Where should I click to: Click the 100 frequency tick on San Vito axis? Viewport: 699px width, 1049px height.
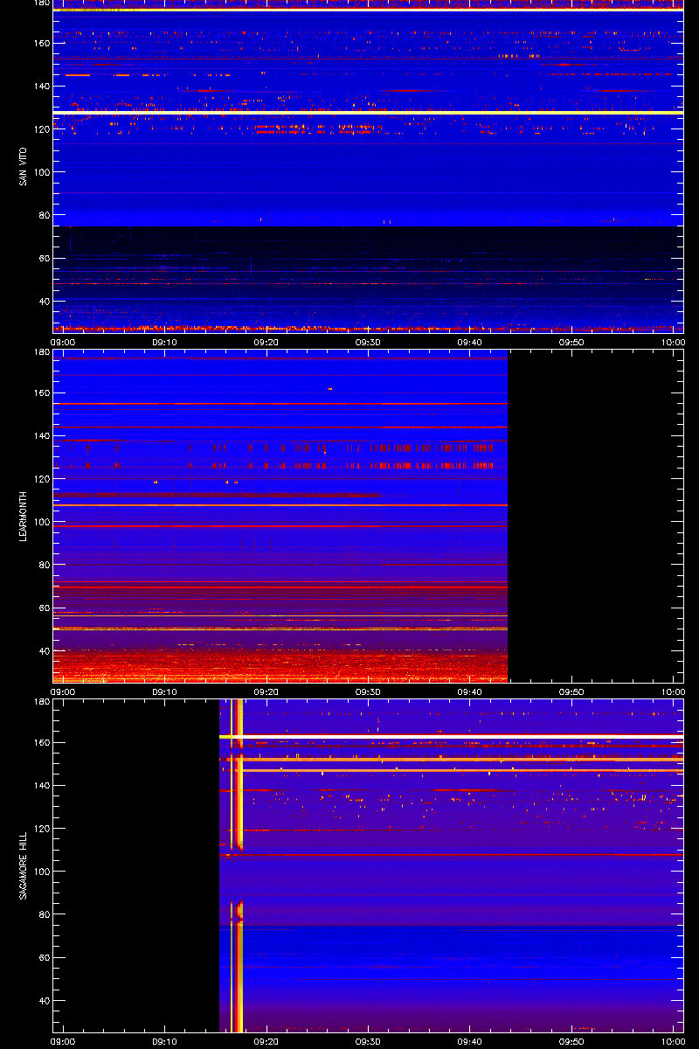click(x=42, y=172)
